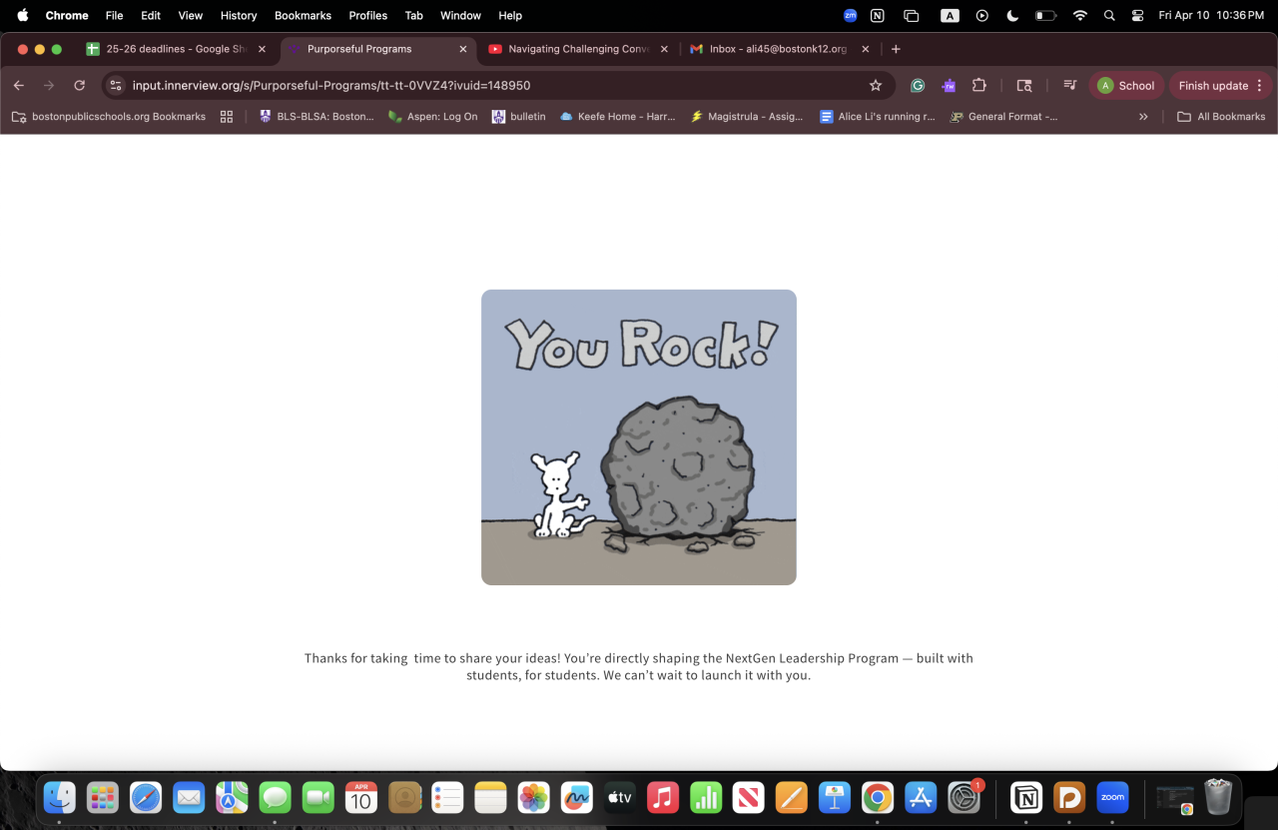Open macOS Control Center toggles

click(1137, 16)
